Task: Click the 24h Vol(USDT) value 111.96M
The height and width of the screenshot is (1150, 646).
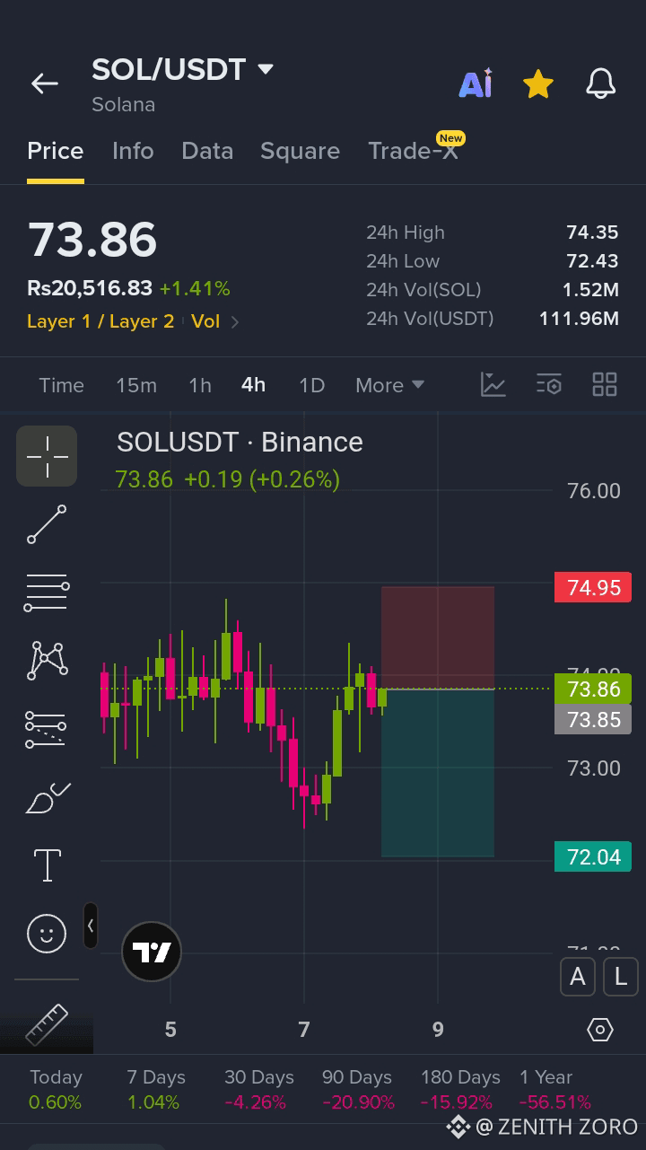Action: point(579,319)
